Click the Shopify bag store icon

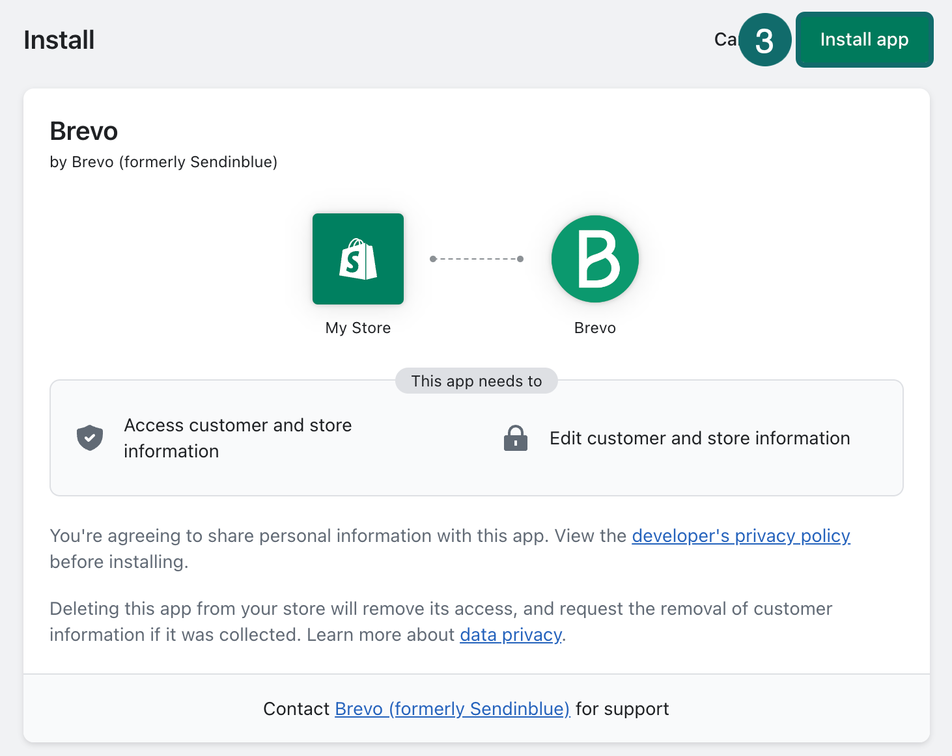point(358,259)
